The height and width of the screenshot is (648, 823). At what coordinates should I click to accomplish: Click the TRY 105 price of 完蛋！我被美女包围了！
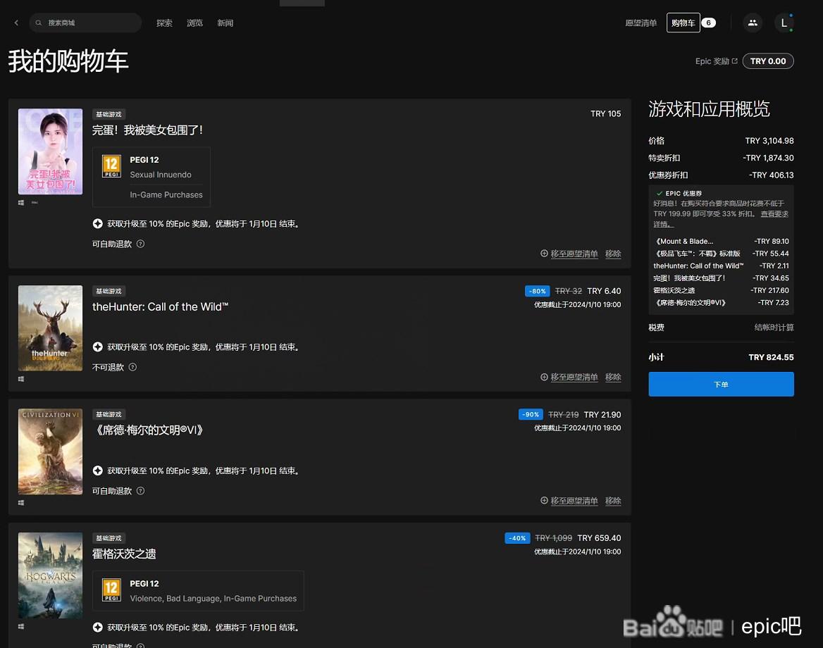click(x=606, y=114)
